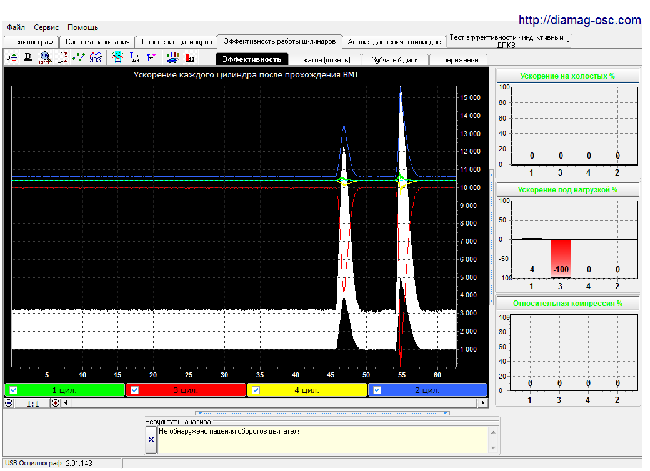Click the 1 цил. green legend bar
This screenshot has height=471, width=650.
(x=64, y=390)
